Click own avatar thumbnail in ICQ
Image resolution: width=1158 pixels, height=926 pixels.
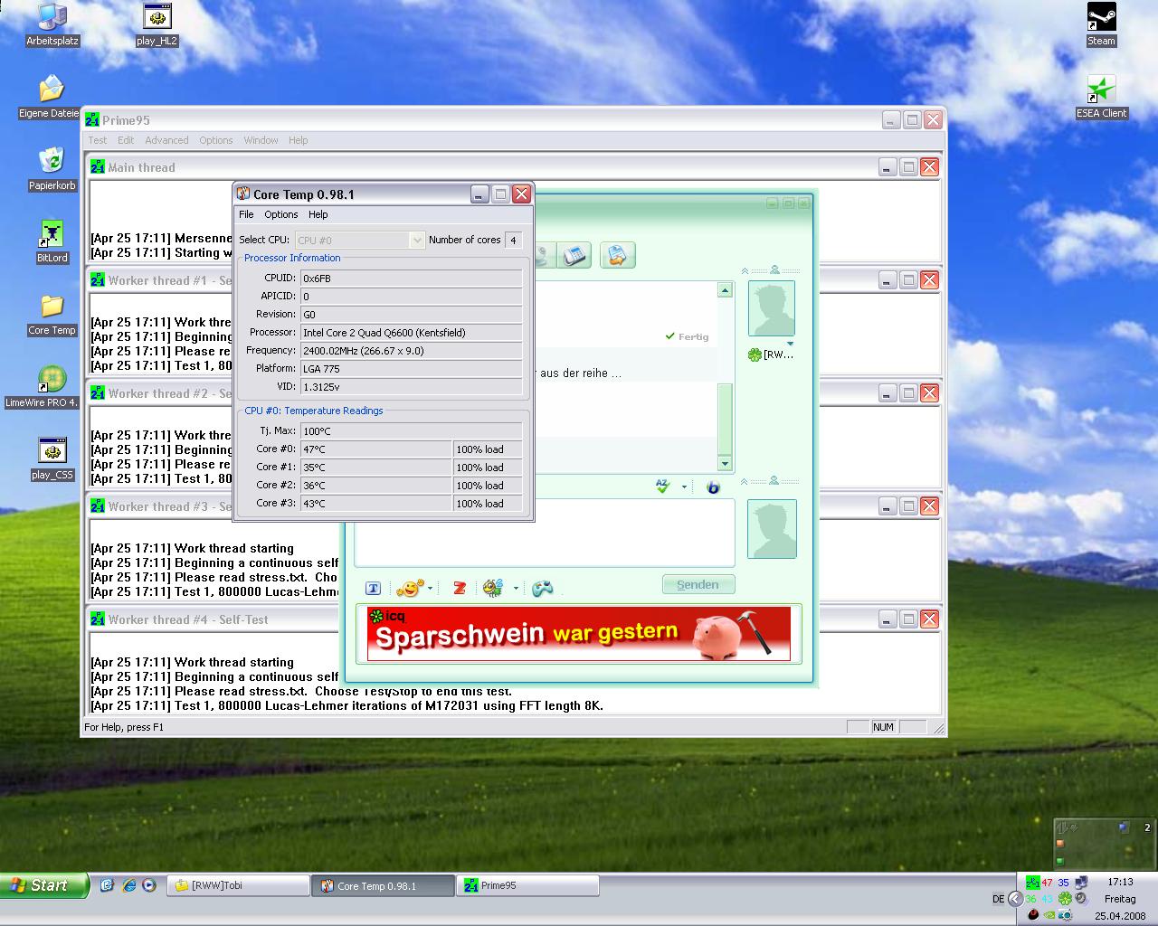pyautogui.click(x=772, y=529)
